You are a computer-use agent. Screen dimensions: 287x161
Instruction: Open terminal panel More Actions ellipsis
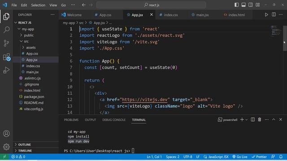click(266, 119)
